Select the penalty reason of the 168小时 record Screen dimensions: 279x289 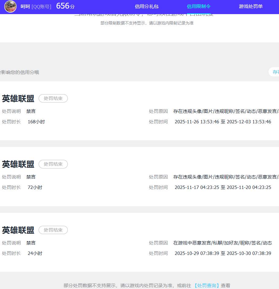(226, 111)
